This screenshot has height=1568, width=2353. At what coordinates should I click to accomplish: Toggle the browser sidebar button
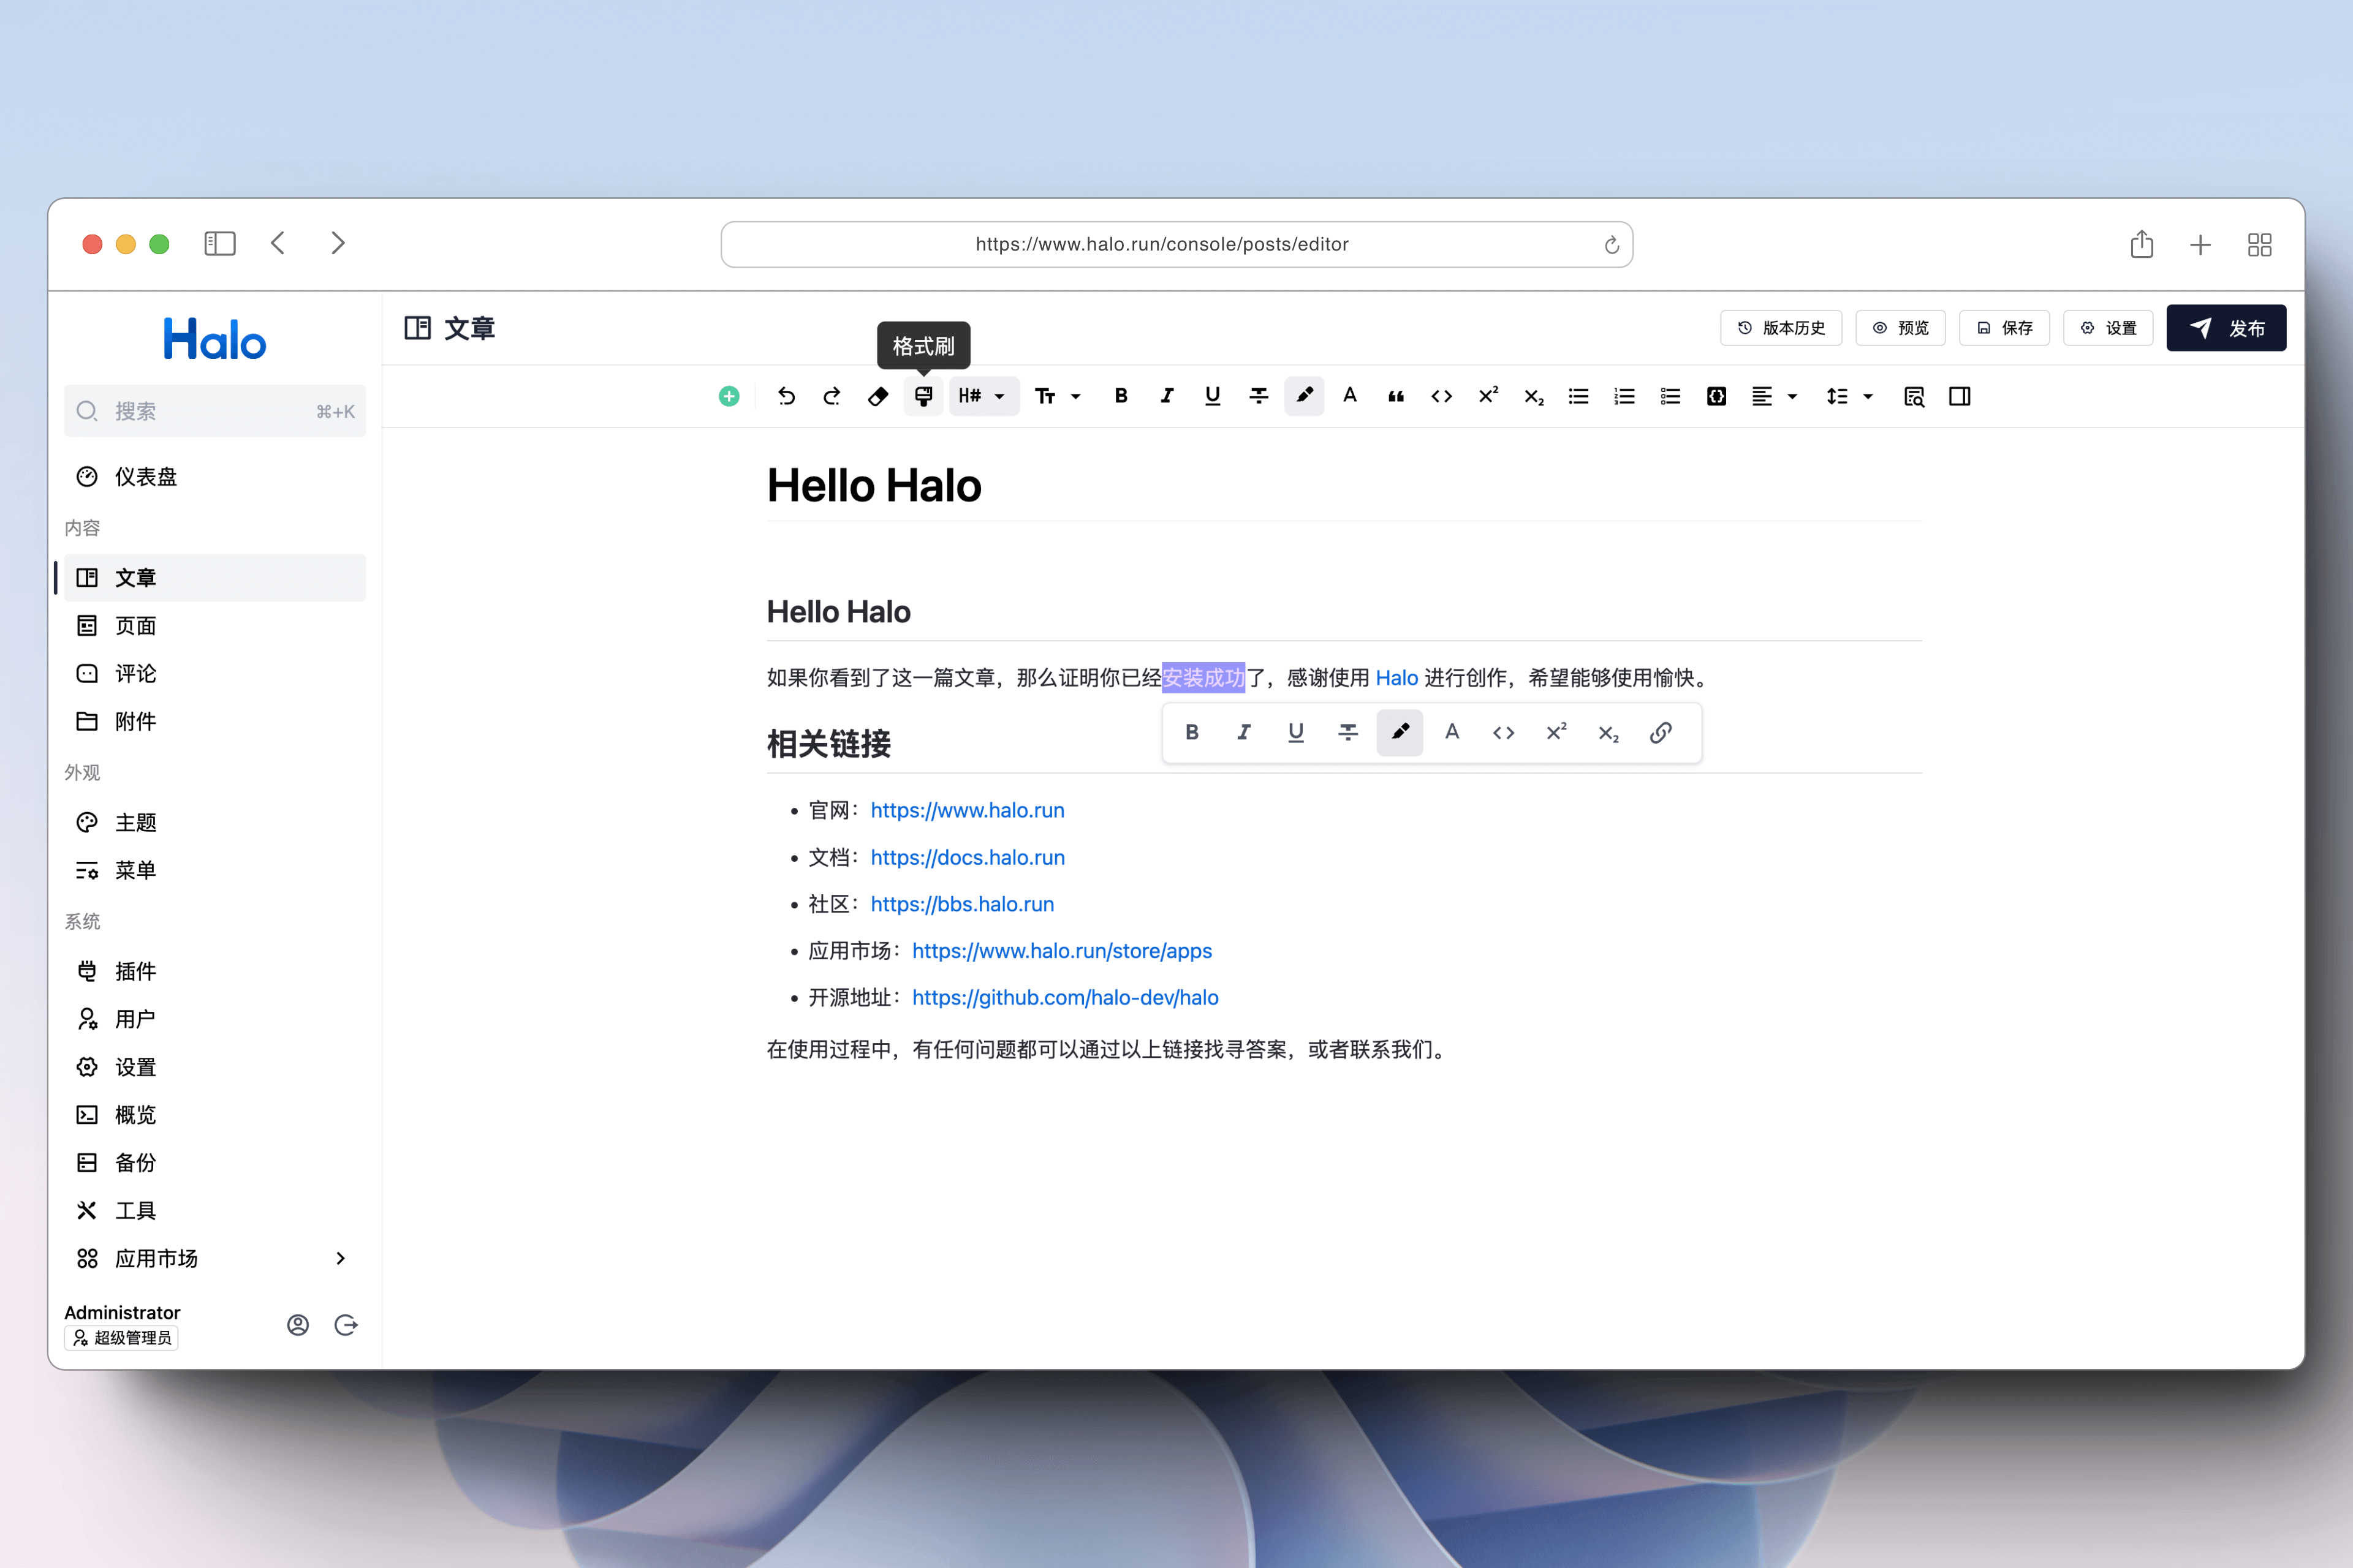click(220, 244)
